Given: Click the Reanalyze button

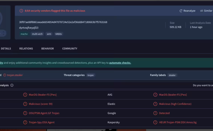Looking at the screenshot, I should (187, 11).
